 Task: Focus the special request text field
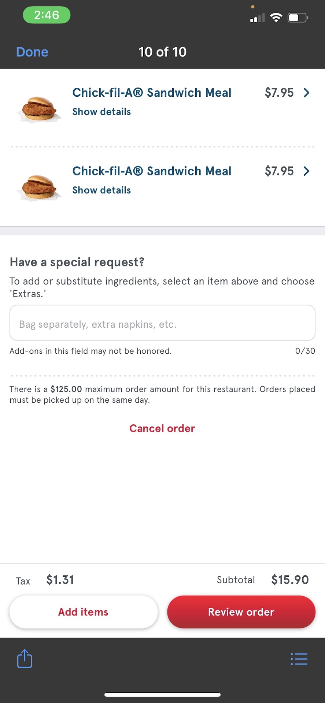162,323
